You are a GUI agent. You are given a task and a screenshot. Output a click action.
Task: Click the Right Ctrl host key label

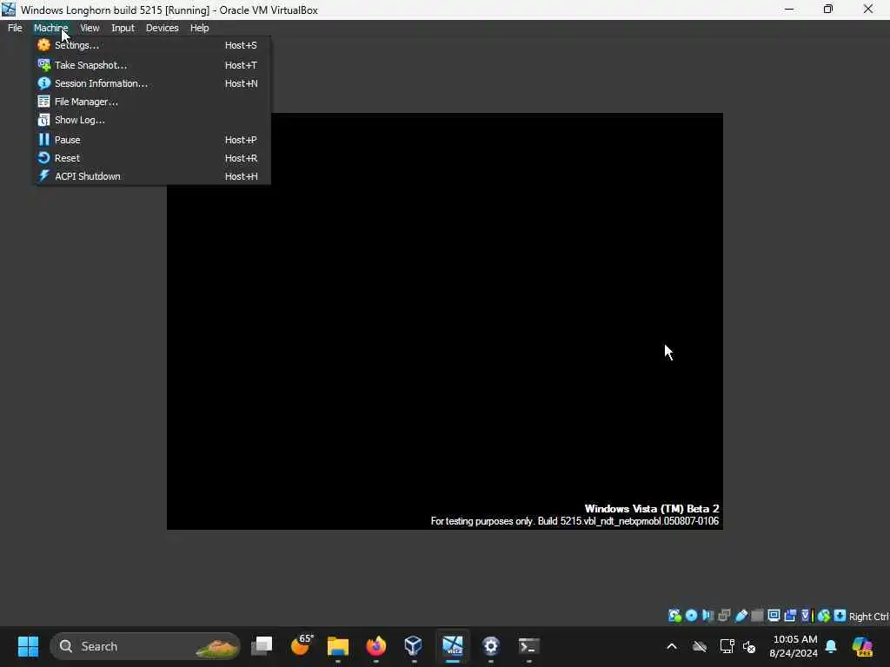tap(868, 617)
